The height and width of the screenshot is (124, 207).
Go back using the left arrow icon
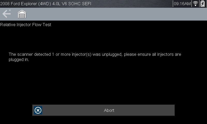coord(6,14)
